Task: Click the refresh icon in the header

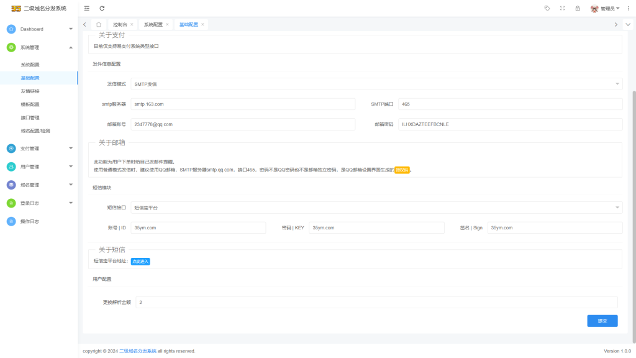Action: click(102, 8)
